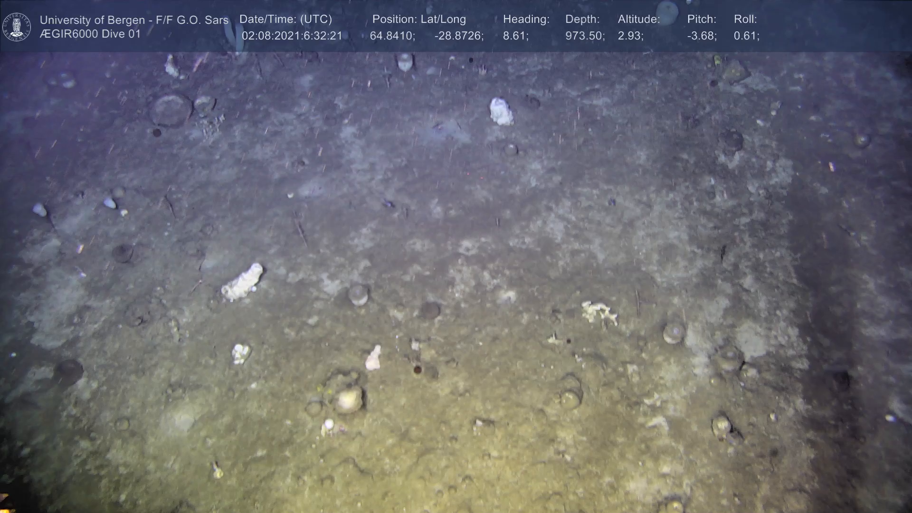Select the pitch value -3.68
The width and height of the screenshot is (912, 513).
702,36
